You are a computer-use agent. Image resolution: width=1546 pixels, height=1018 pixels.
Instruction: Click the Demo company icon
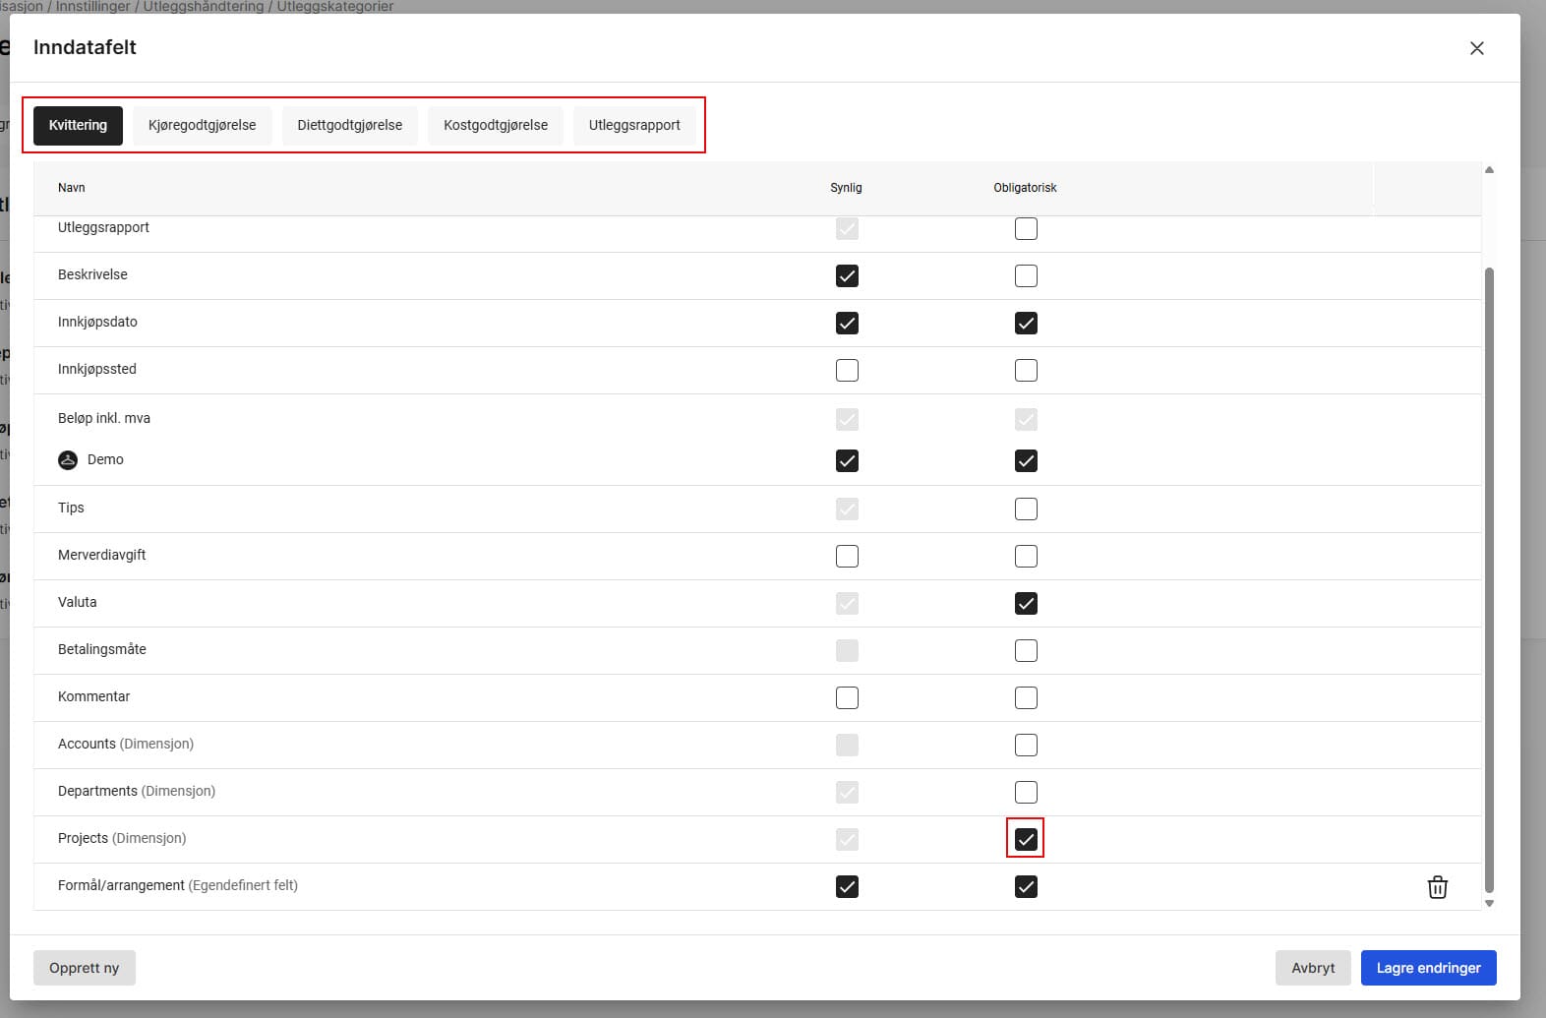click(x=68, y=460)
